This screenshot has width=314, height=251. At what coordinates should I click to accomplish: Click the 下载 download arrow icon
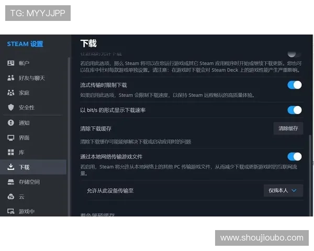(x=11, y=167)
